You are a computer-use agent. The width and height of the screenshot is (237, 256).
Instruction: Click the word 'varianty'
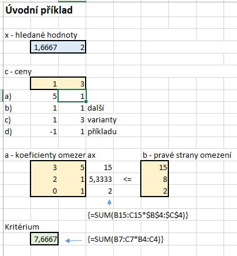pos(102,120)
